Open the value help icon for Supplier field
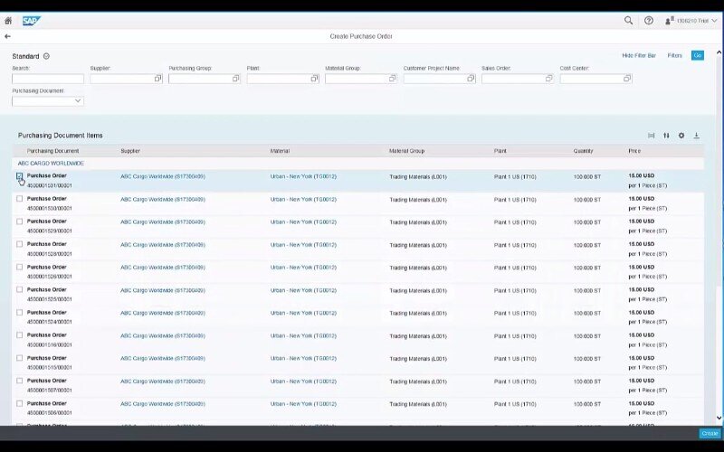The image size is (724, 452). pos(157,79)
